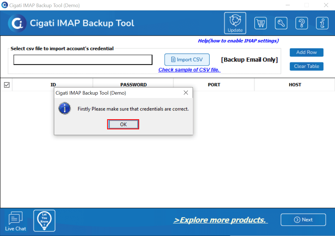
Task: Click the PORT column header
Action: [214, 85]
